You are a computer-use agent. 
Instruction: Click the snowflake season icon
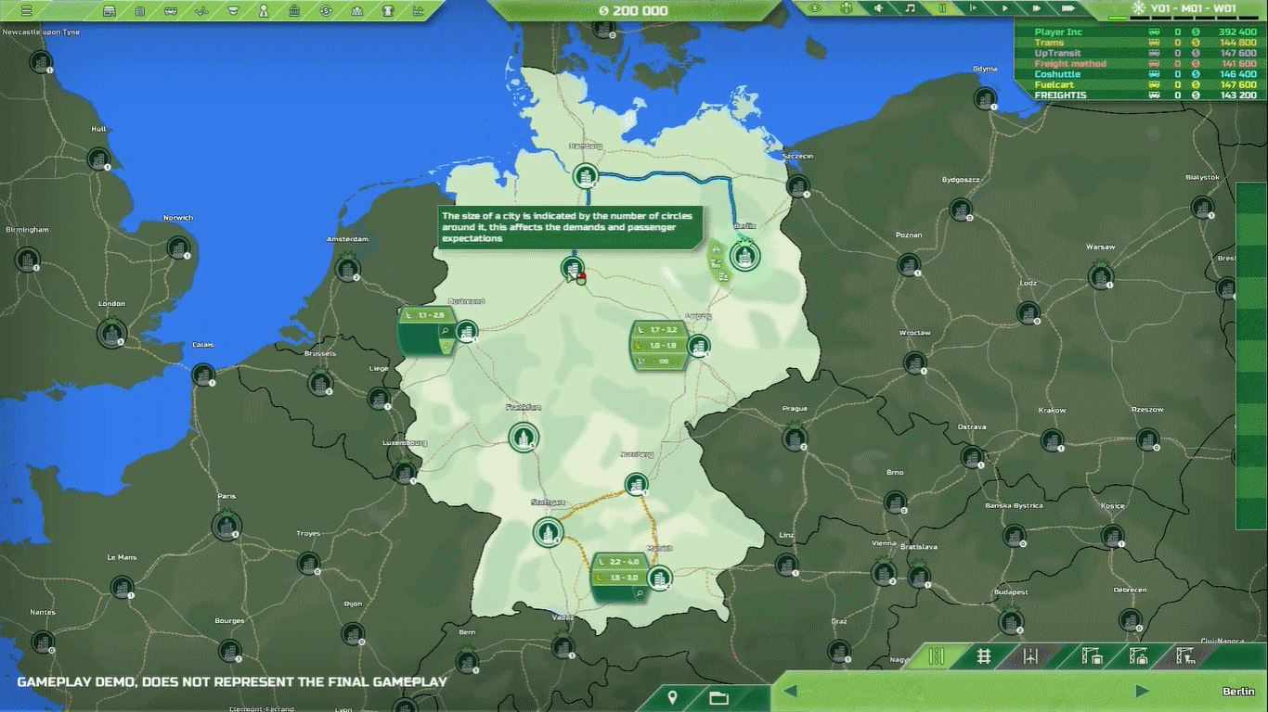pyautogui.click(x=1137, y=8)
